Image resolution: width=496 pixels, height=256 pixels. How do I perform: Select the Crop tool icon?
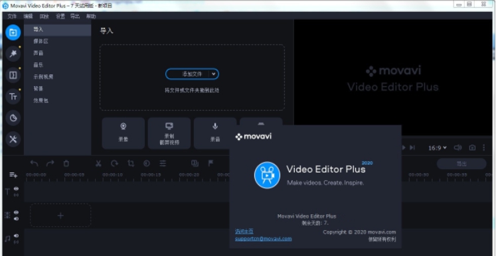tap(131, 163)
